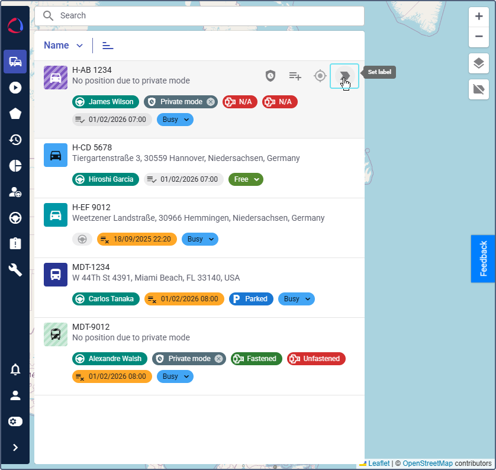Click the Alexandre Walsh driver chip

point(109,359)
